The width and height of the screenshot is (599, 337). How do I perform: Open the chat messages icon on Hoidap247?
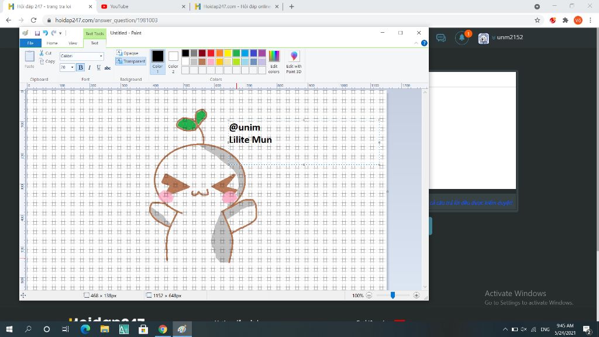(441, 38)
